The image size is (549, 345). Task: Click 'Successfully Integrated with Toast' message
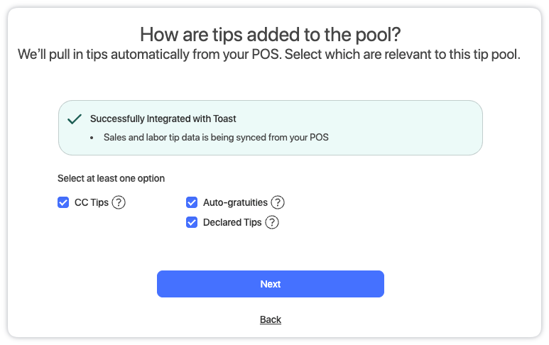point(163,119)
